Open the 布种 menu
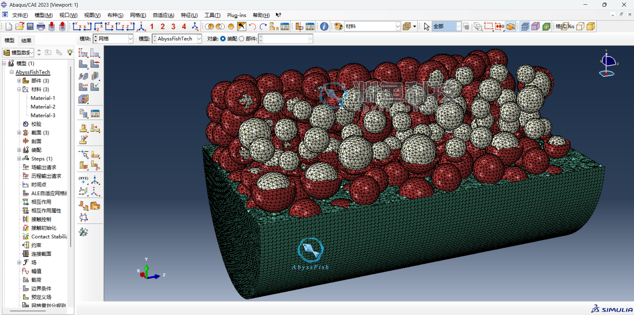Image resolution: width=634 pixels, height=315 pixels. (115, 15)
